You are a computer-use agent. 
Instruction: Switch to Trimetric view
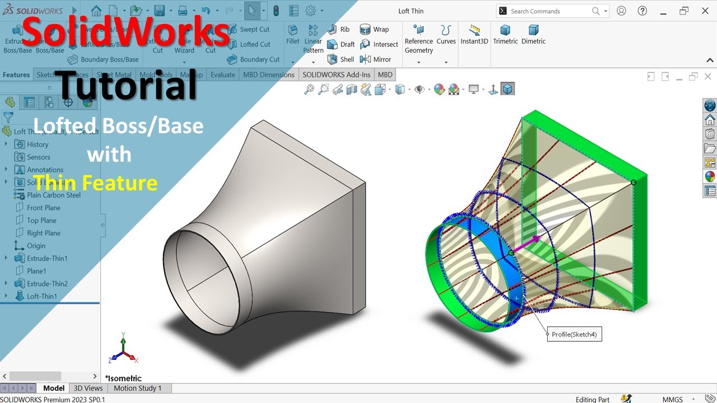click(505, 35)
